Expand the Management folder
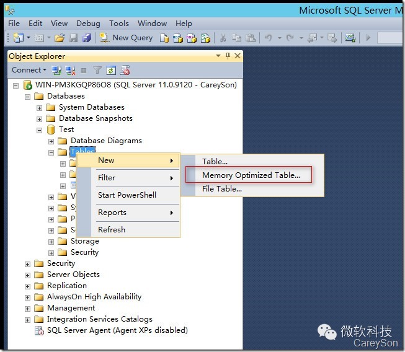Screen dimensions: 405x352 (x=27, y=309)
